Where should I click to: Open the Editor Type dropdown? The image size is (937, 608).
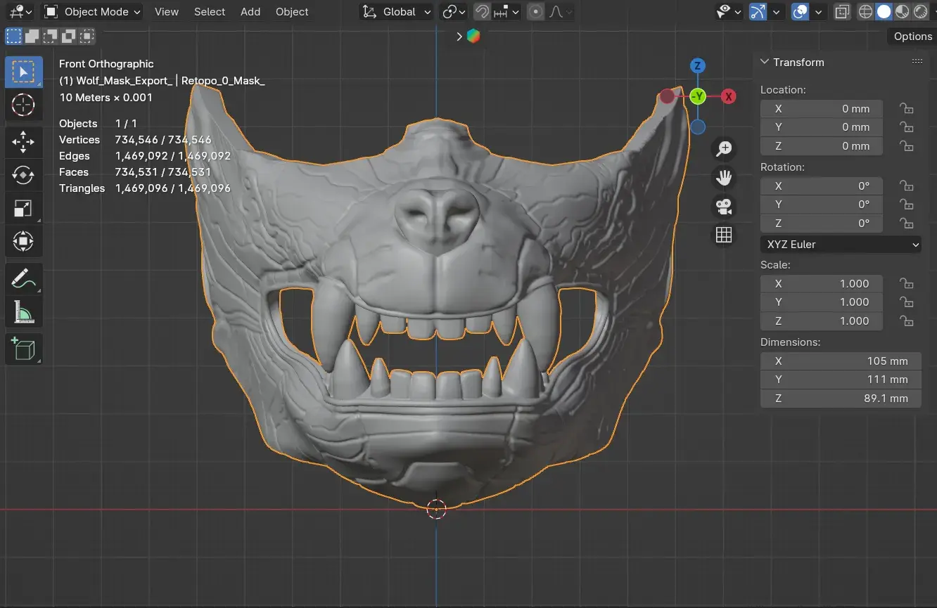20,12
